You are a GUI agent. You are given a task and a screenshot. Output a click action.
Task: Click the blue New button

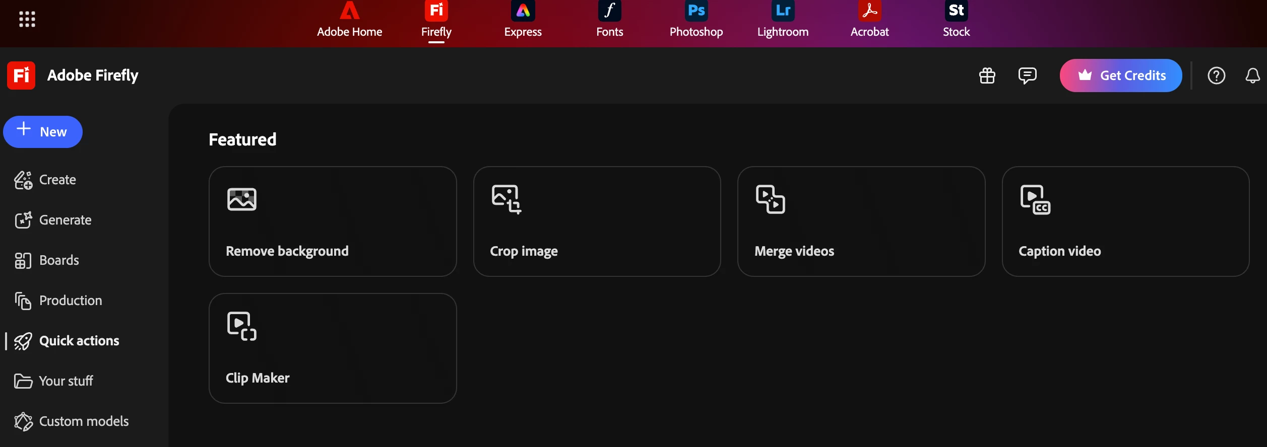click(x=43, y=132)
